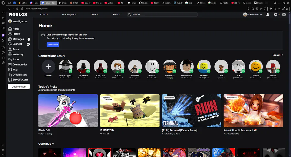Viewport: 291px width, 157px height.
Task: Go to the Create page
Action: 94,14
